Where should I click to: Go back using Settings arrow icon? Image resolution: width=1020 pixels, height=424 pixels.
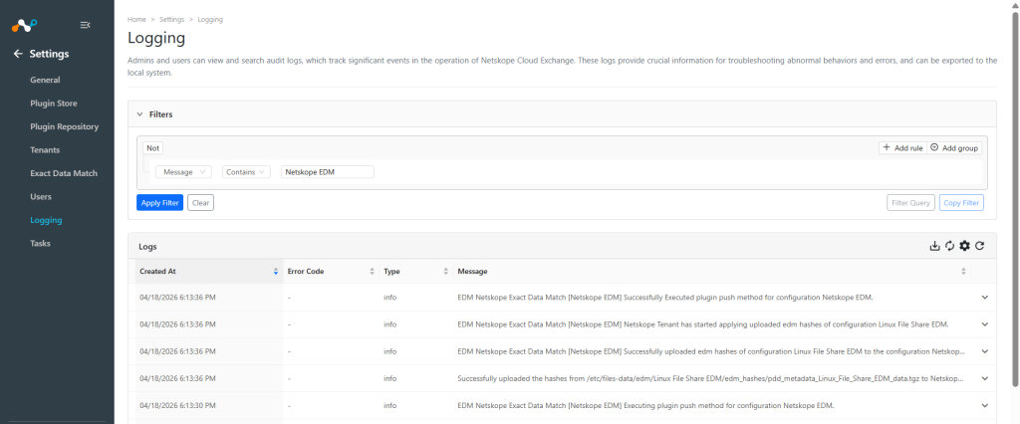click(x=18, y=54)
